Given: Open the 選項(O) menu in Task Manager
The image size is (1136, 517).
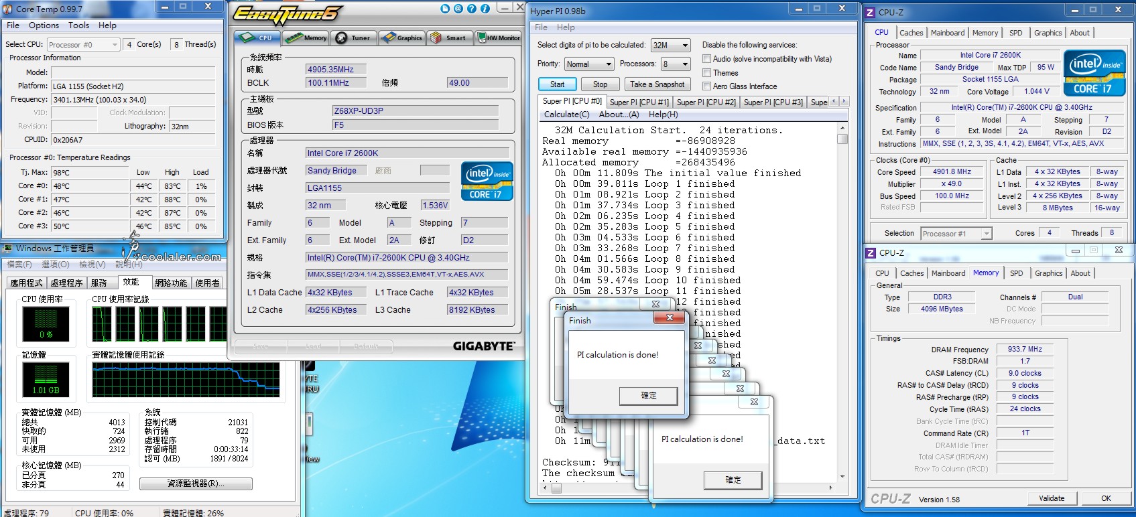Looking at the screenshot, I should coord(56,265).
